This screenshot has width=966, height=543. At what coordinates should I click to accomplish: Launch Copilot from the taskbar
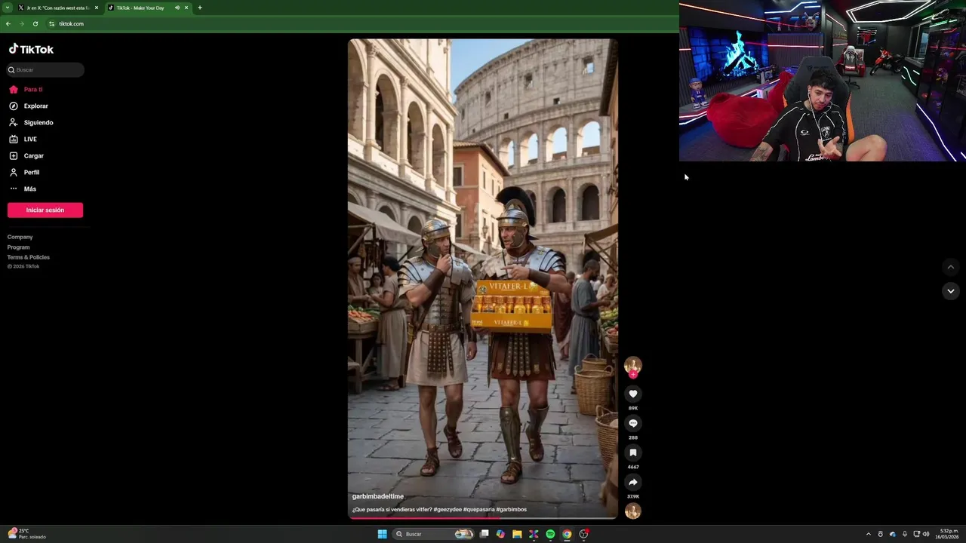pyautogui.click(x=500, y=534)
